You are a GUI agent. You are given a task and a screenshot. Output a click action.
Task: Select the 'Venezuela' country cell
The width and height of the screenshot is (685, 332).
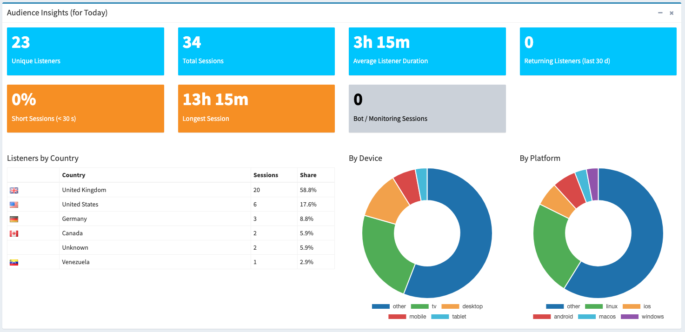[155, 262]
